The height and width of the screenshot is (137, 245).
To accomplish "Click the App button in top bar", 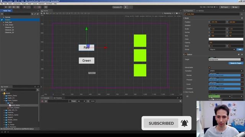I will click(235, 7).
